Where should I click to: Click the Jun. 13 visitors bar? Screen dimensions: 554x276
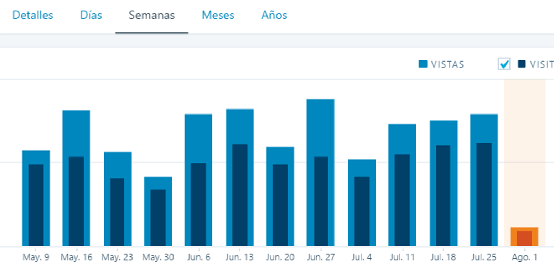point(240,196)
